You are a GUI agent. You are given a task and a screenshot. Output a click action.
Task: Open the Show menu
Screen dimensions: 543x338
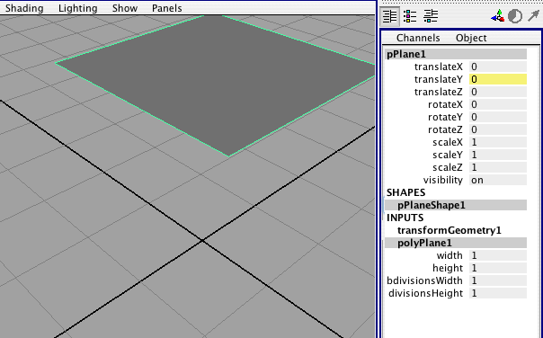click(x=125, y=8)
